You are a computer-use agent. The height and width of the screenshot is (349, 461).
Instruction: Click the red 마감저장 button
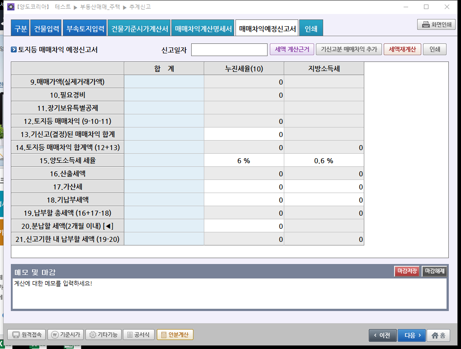[407, 271]
